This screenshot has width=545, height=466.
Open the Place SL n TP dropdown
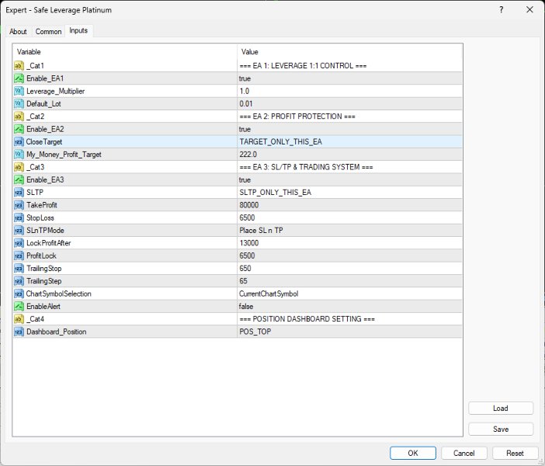tap(349, 230)
